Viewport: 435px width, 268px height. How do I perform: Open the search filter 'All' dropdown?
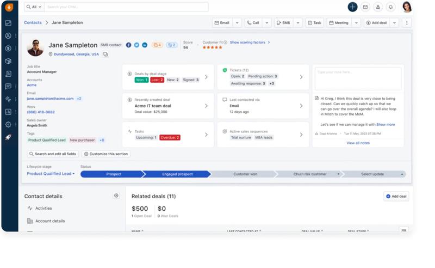click(34, 7)
